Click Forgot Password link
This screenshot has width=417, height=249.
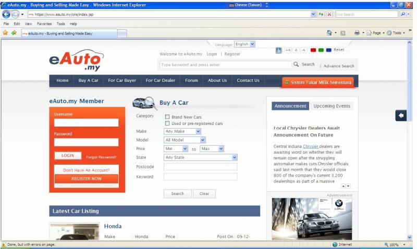[101, 157]
